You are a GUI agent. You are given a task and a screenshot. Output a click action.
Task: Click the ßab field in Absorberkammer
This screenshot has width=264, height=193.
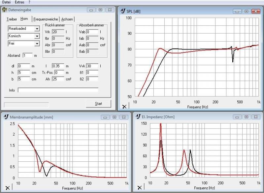92,51
